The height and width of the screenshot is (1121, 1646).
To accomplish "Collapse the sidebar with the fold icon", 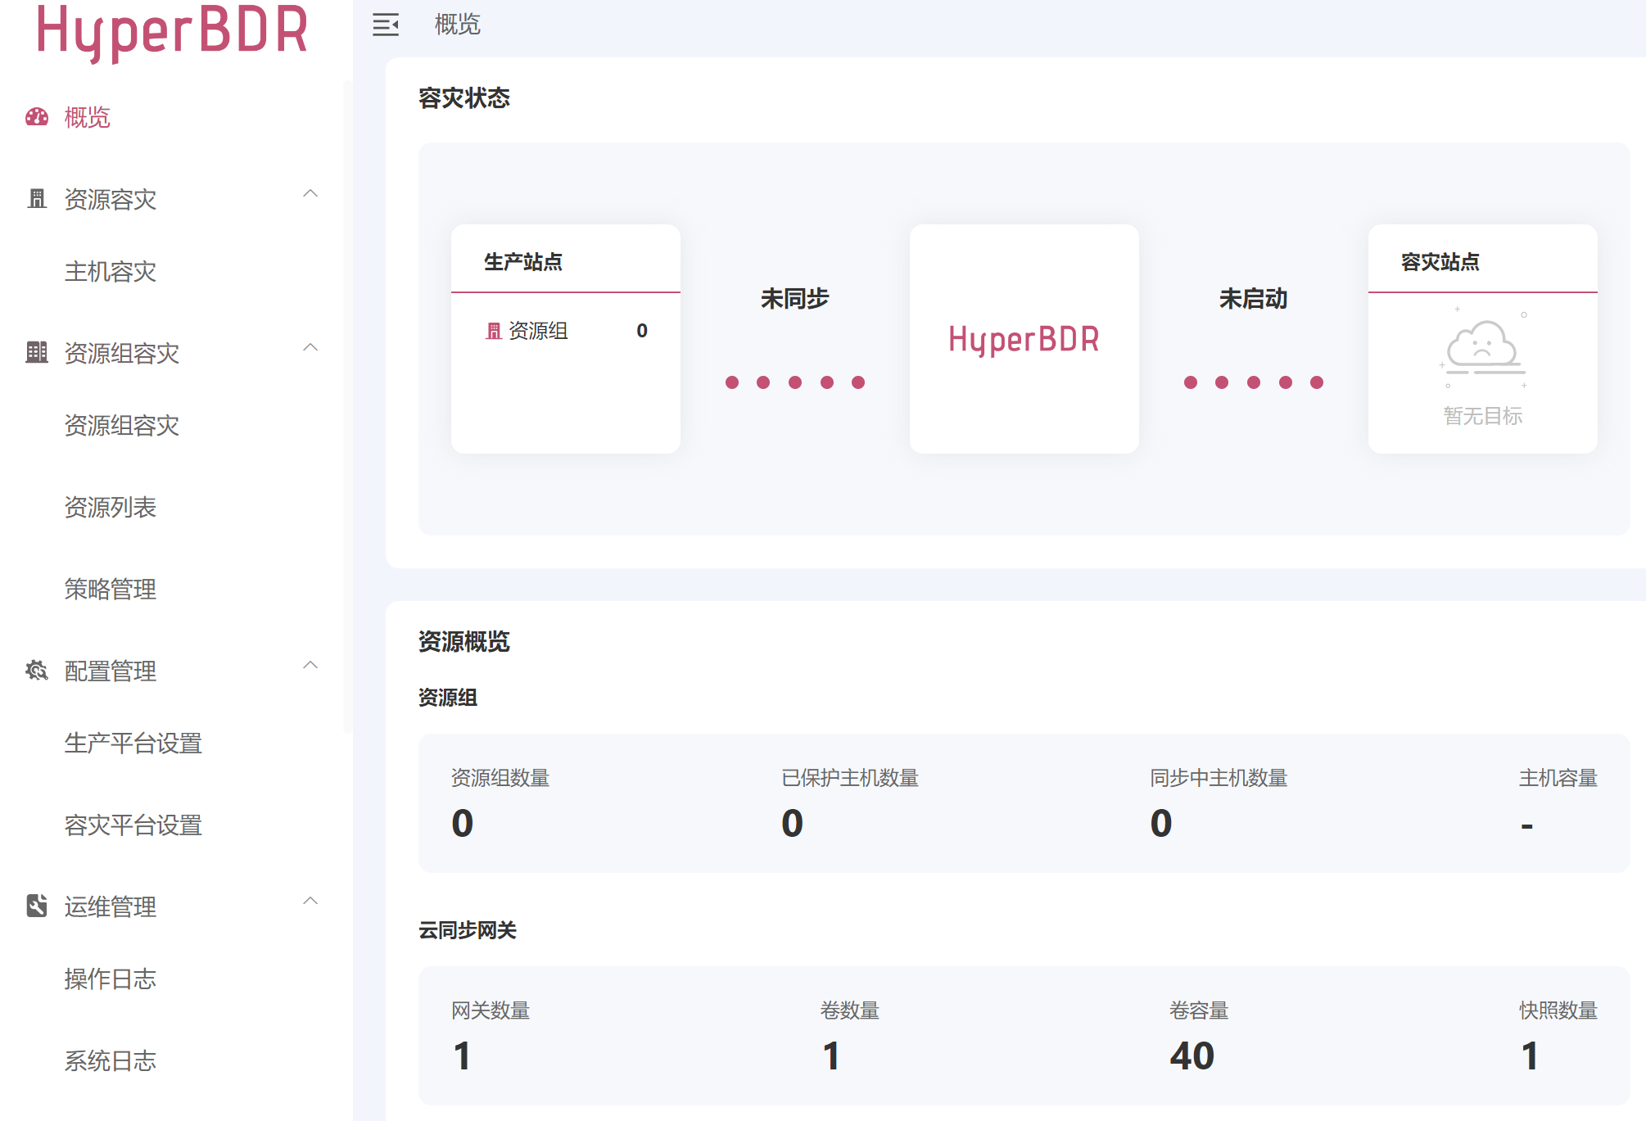I will click(x=386, y=25).
